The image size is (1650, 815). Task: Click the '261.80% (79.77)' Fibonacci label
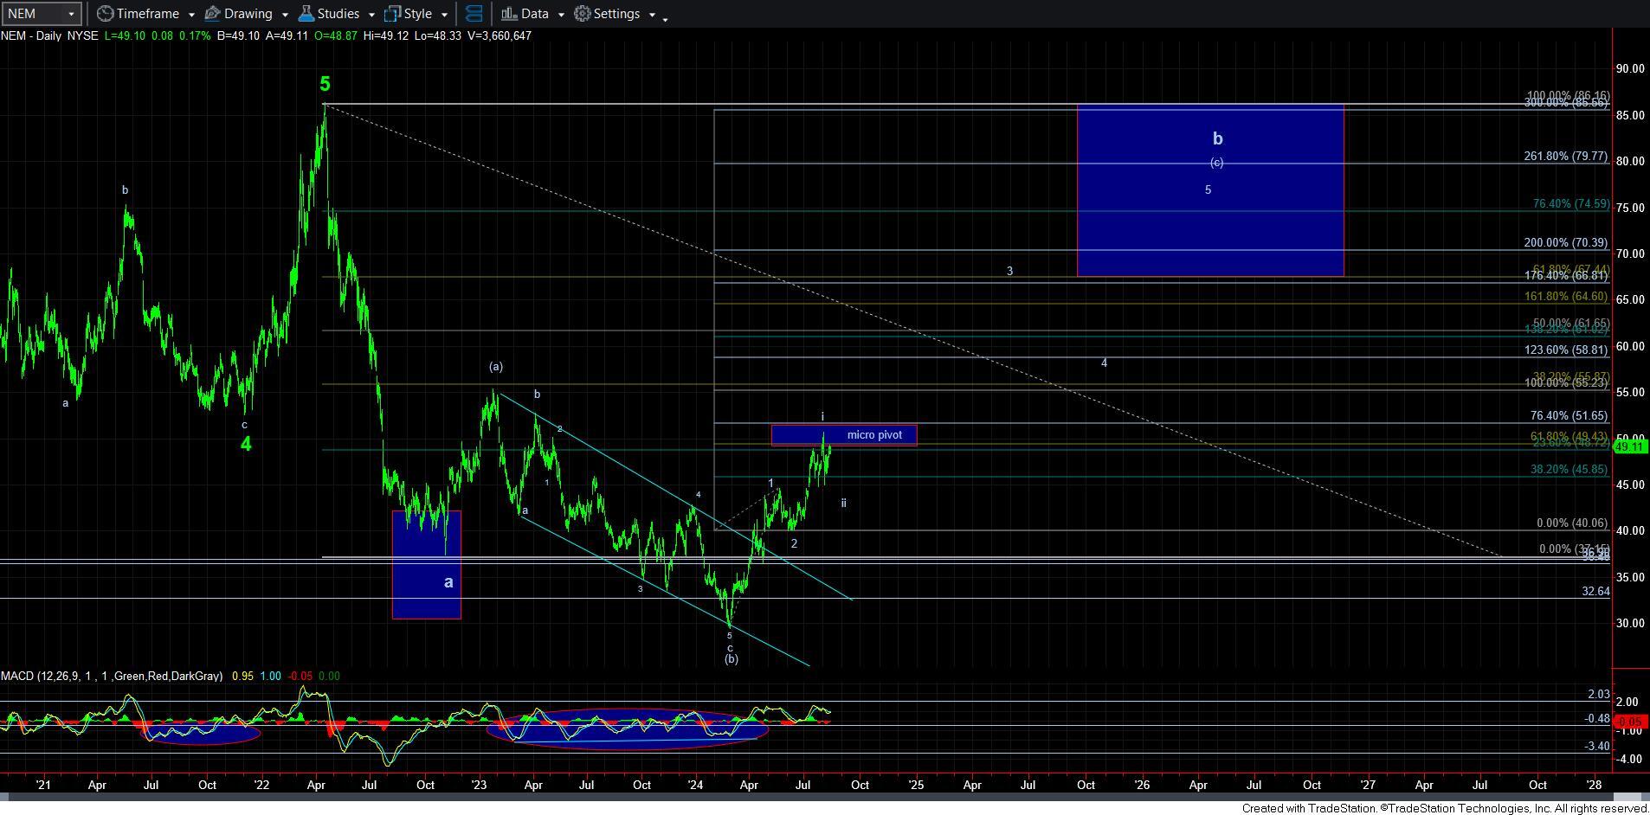tap(1565, 157)
